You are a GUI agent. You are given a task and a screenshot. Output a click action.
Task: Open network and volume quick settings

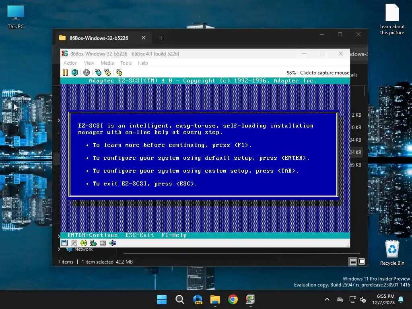358,299
